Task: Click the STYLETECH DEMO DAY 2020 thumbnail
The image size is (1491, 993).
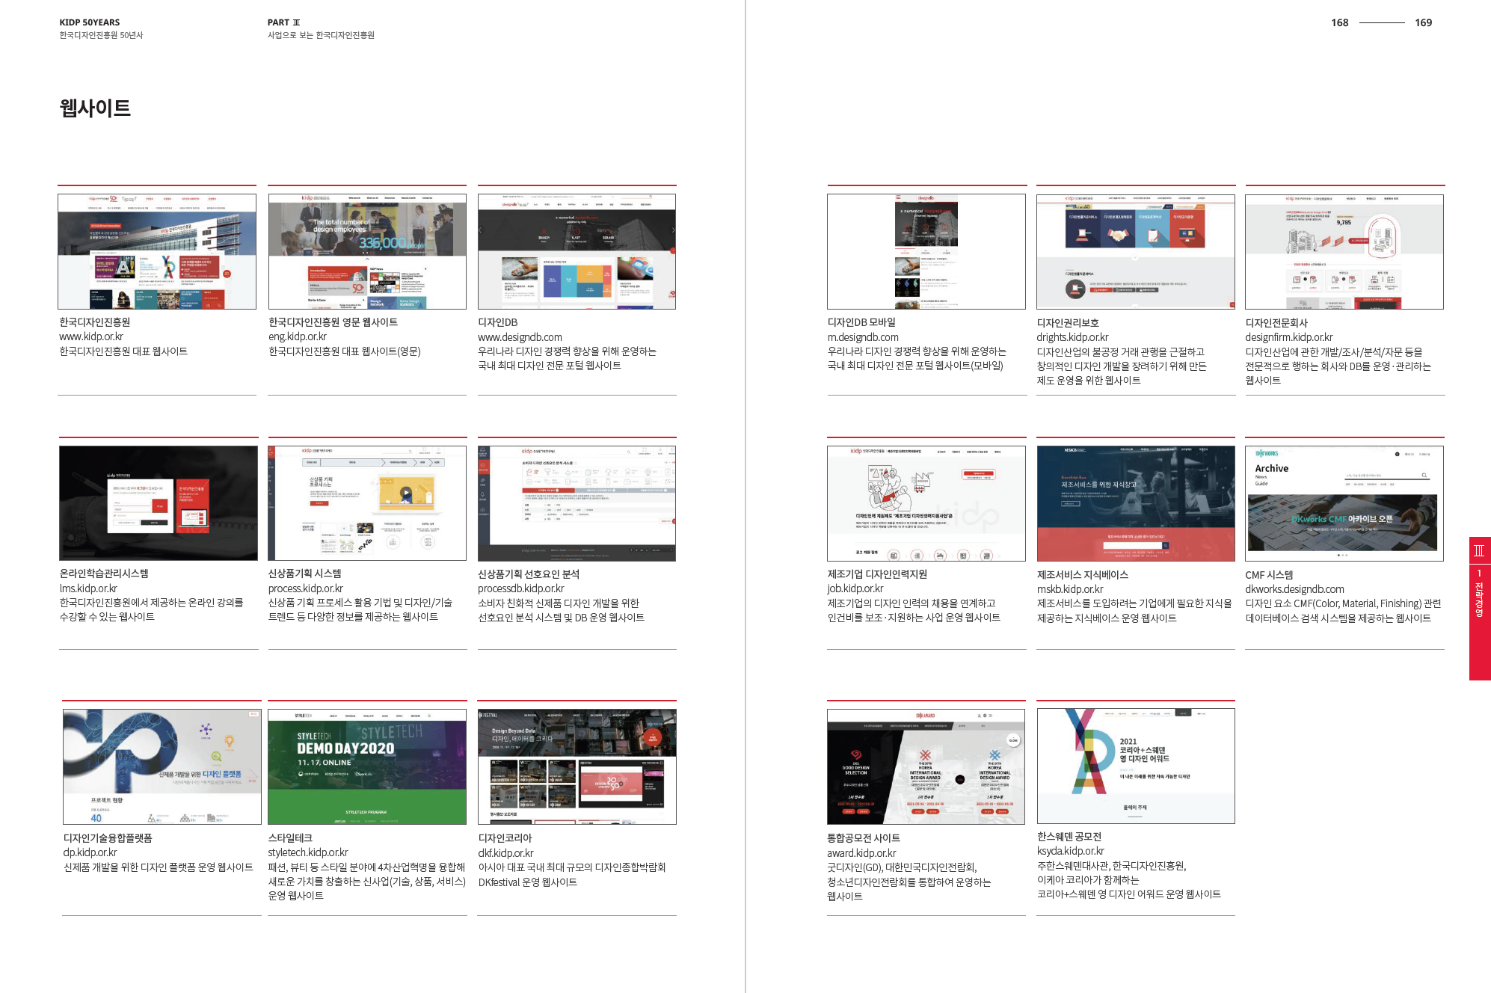Action: (367, 766)
